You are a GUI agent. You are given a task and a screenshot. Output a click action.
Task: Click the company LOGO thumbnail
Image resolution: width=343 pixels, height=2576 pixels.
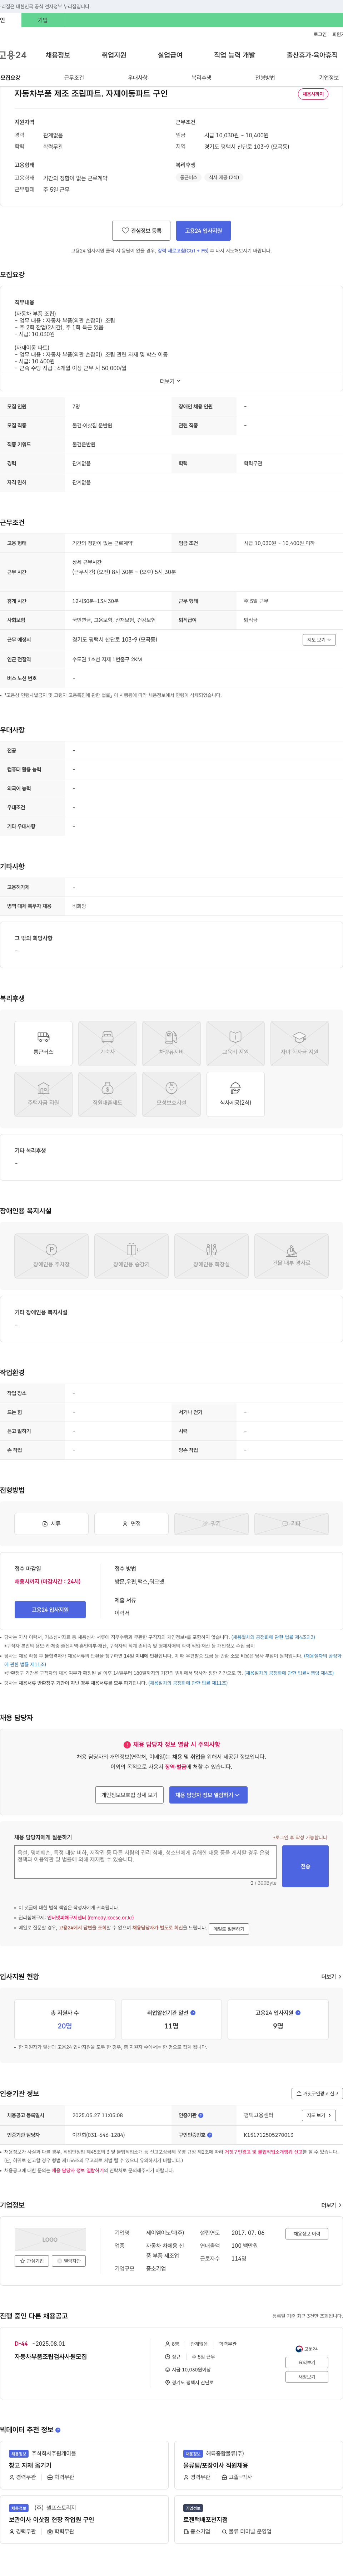click(50, 2240)
